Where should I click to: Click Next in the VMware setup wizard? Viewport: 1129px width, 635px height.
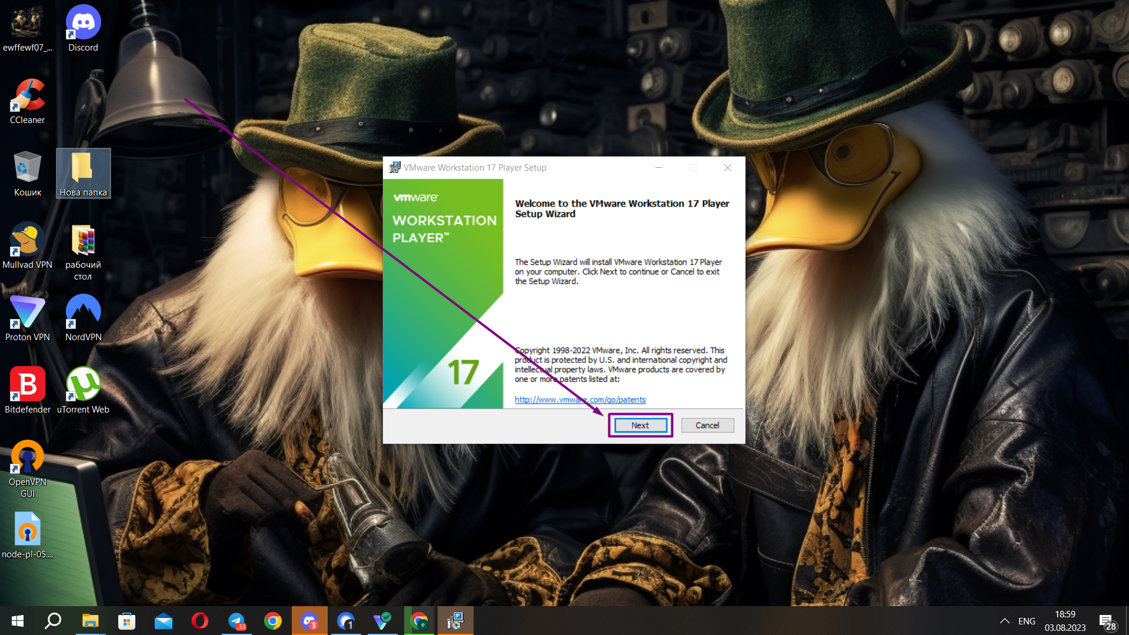(x=640, y=425)
